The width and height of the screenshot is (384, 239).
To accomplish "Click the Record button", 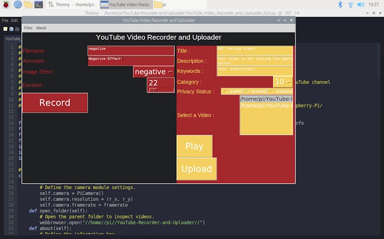I will click(x=55, y=102).
